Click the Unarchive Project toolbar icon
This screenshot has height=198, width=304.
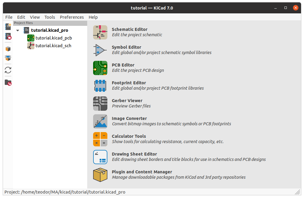point(8,58)
